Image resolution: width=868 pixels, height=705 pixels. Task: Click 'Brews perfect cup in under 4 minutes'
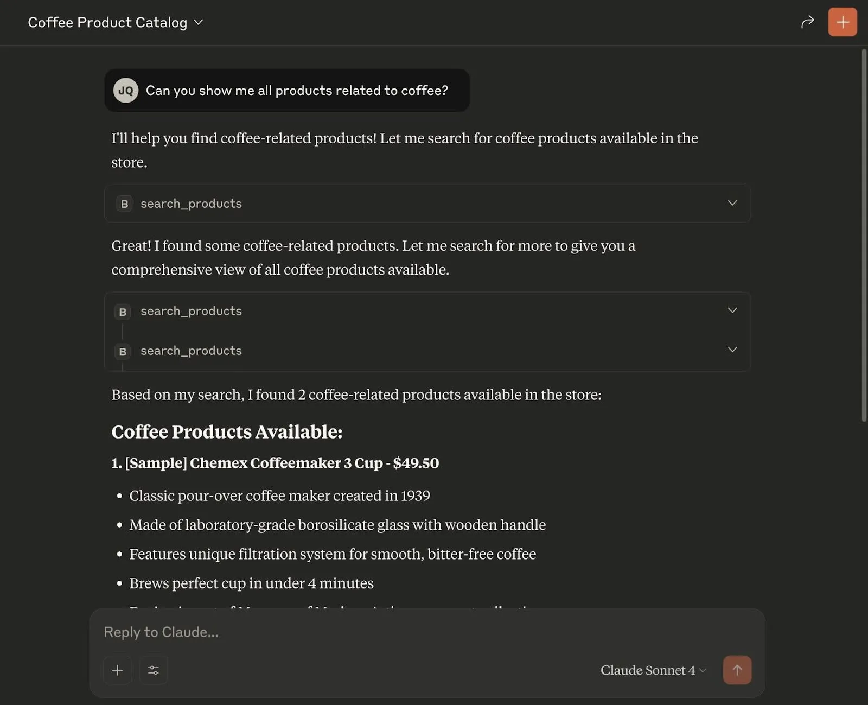pyautogui.click(x=251, y=583)
